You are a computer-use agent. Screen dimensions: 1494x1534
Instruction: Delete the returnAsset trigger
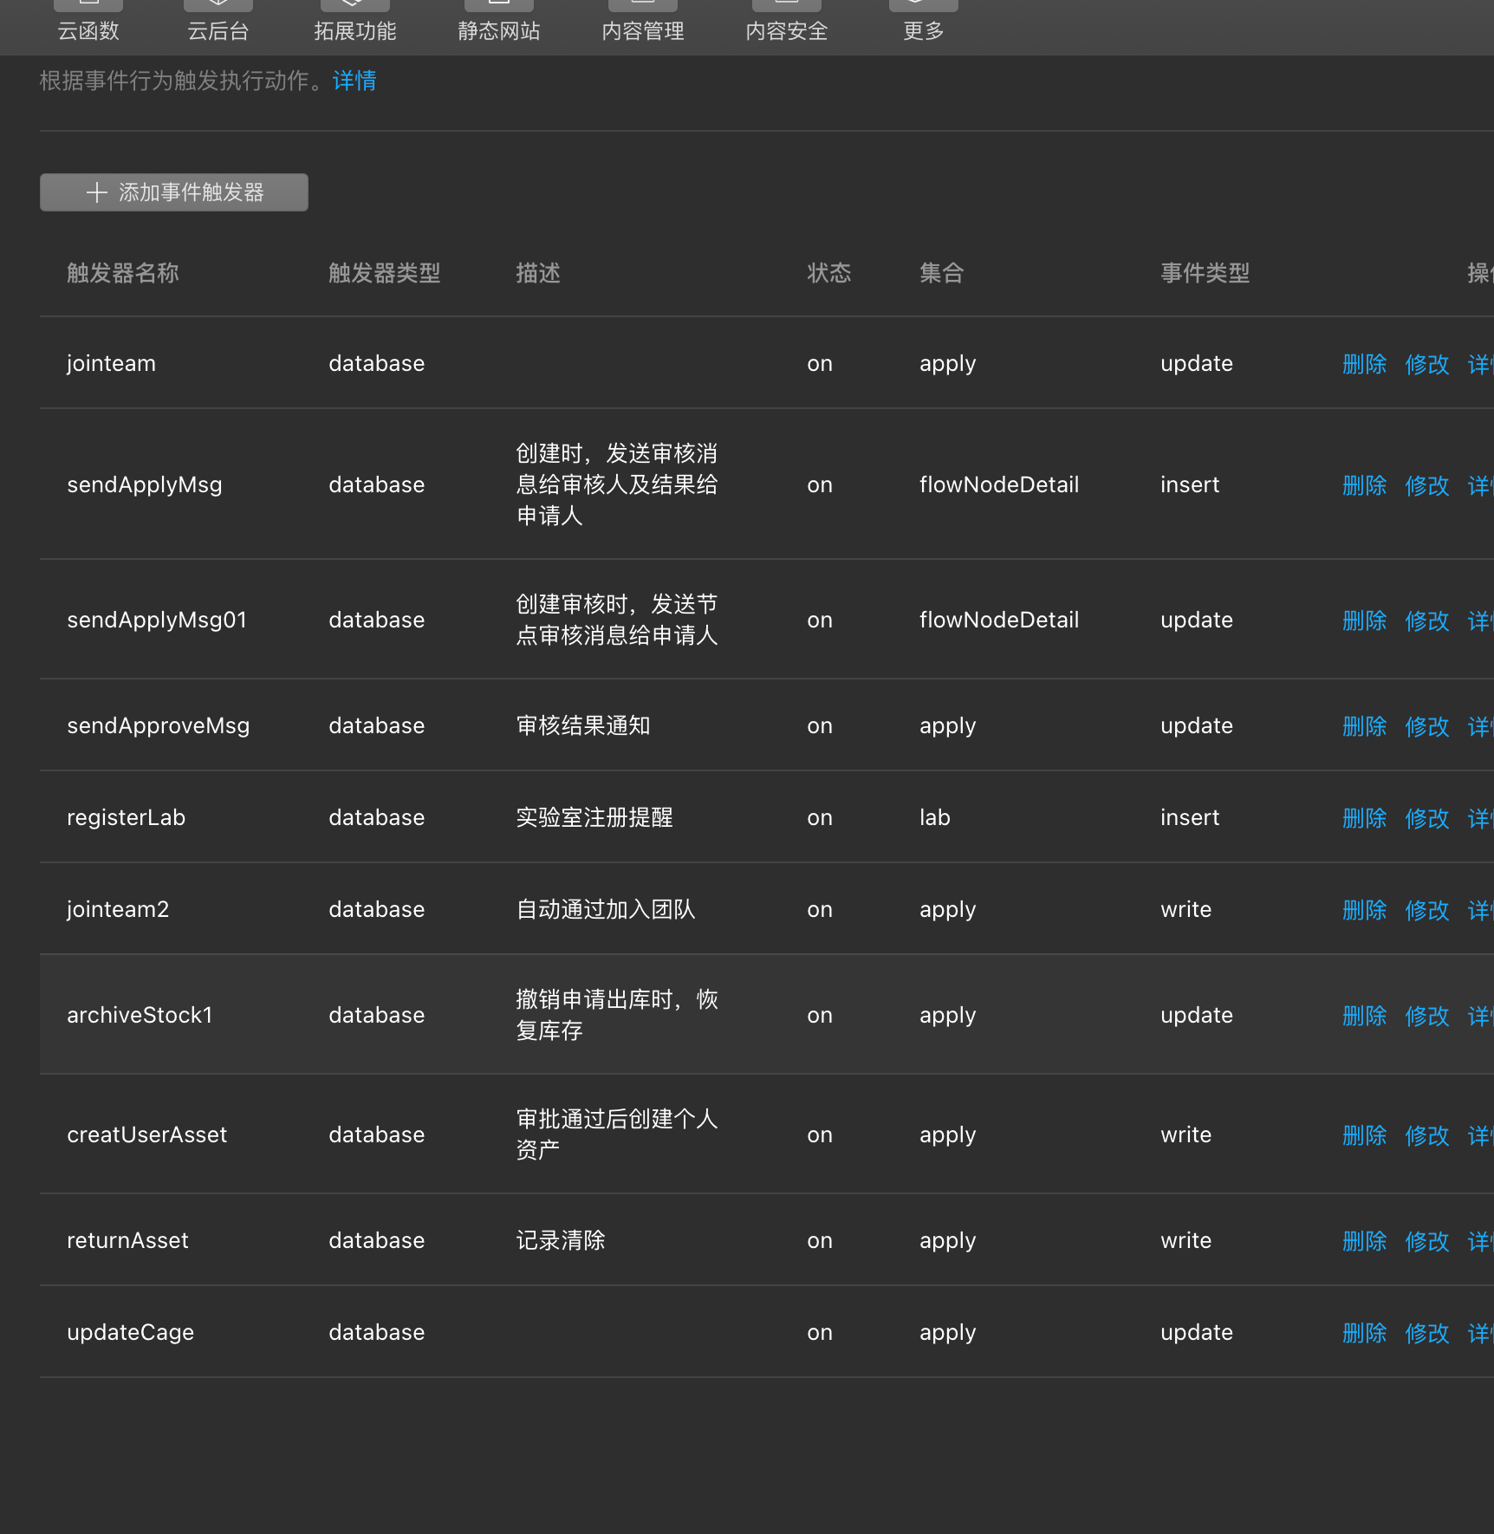[1364, 1241]
